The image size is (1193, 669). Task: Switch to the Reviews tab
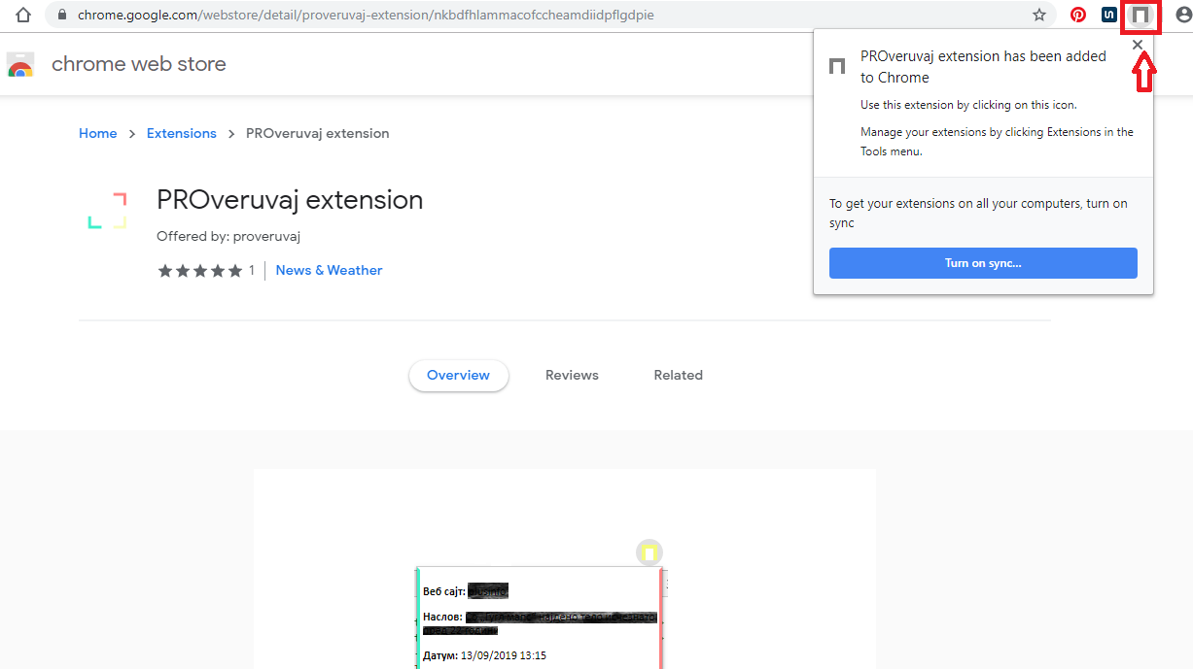pos(572,376)
